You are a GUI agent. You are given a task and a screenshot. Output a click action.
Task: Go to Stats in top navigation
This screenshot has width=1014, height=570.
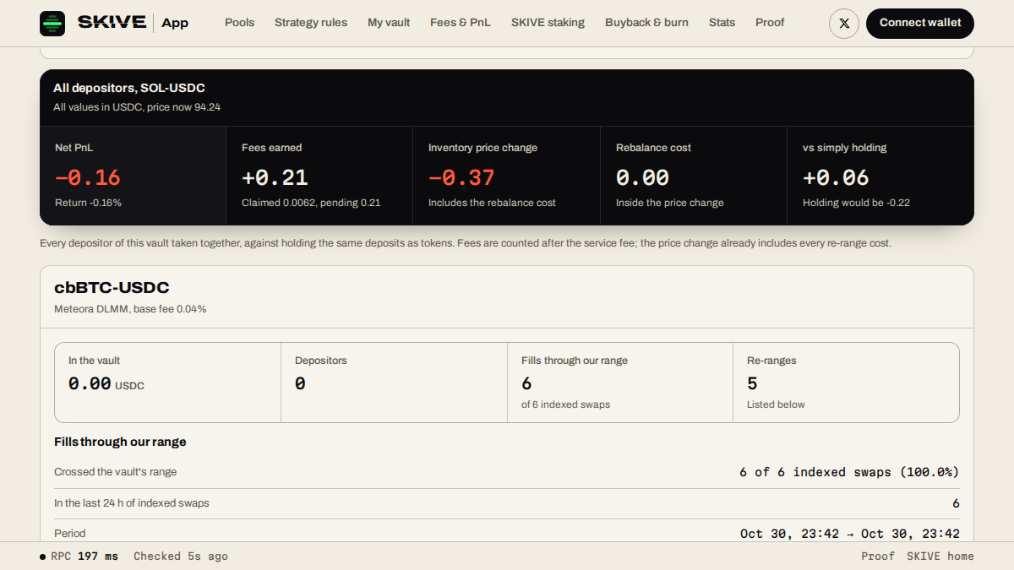[722, 23]
